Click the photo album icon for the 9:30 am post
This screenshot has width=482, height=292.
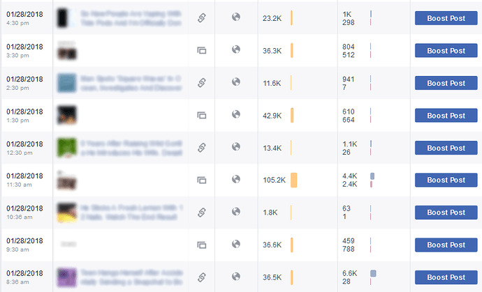click(202, 245)
